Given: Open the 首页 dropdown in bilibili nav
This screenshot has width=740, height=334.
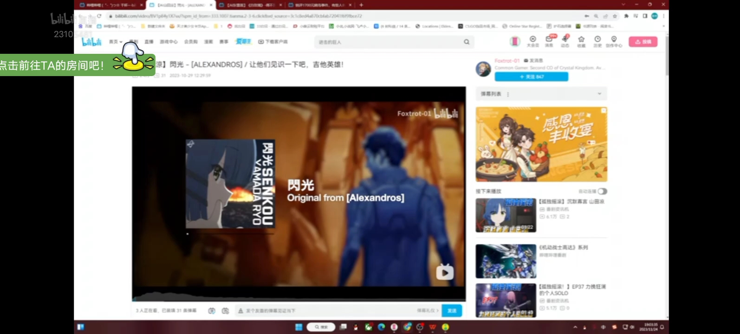Looking at the screenshot, I should 116,42.
